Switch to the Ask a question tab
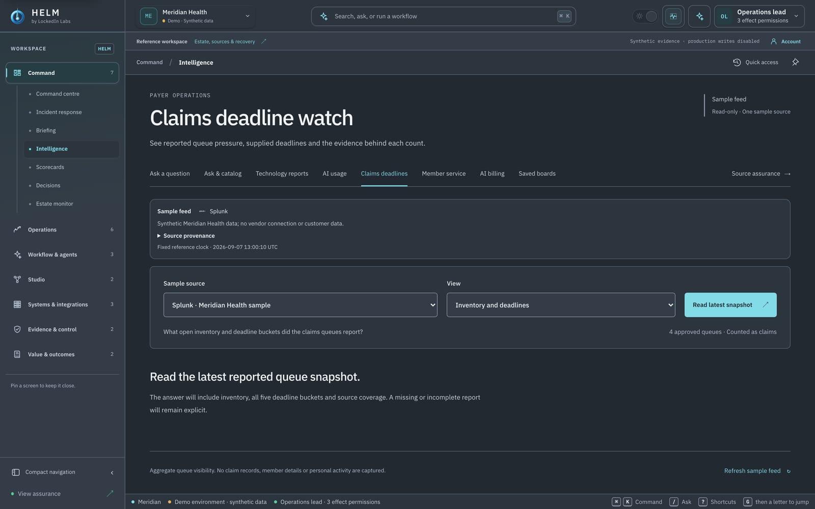 (x=170, y=174)
